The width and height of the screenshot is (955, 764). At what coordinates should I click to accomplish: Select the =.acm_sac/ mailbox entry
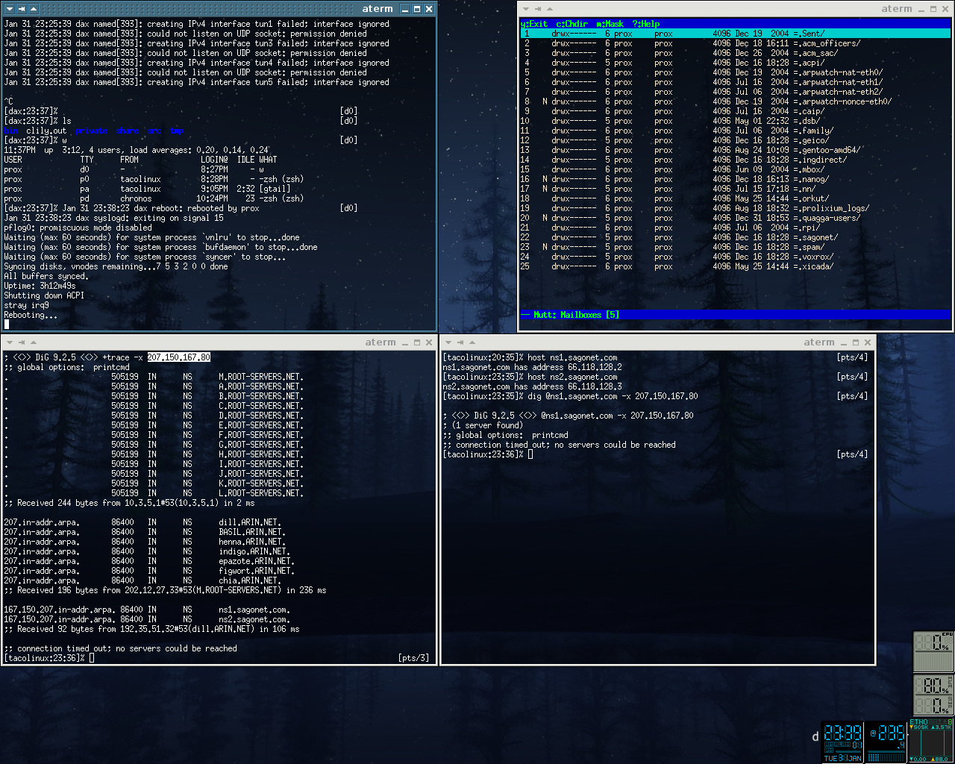point(735,53)
